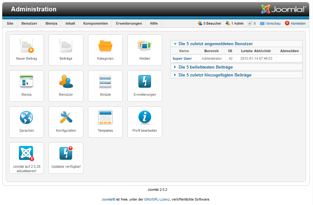Open the Super User profile link
Viewport: 313px width, 205px height.
[x=182, y=58]
